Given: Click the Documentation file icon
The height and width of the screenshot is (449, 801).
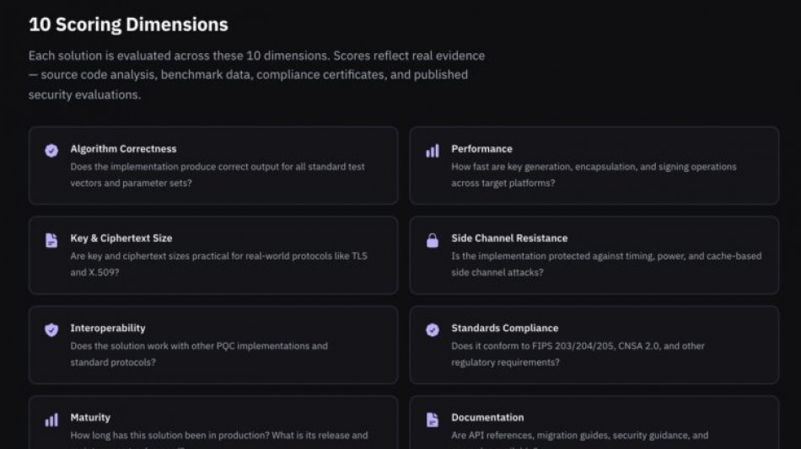Looking at the screenshot, I should pos(433,419).
